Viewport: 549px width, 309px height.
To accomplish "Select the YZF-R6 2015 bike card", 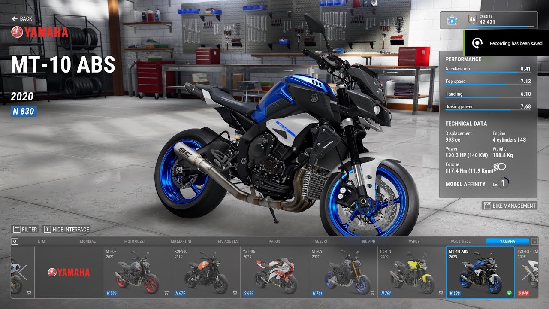I will pos(274,272).
